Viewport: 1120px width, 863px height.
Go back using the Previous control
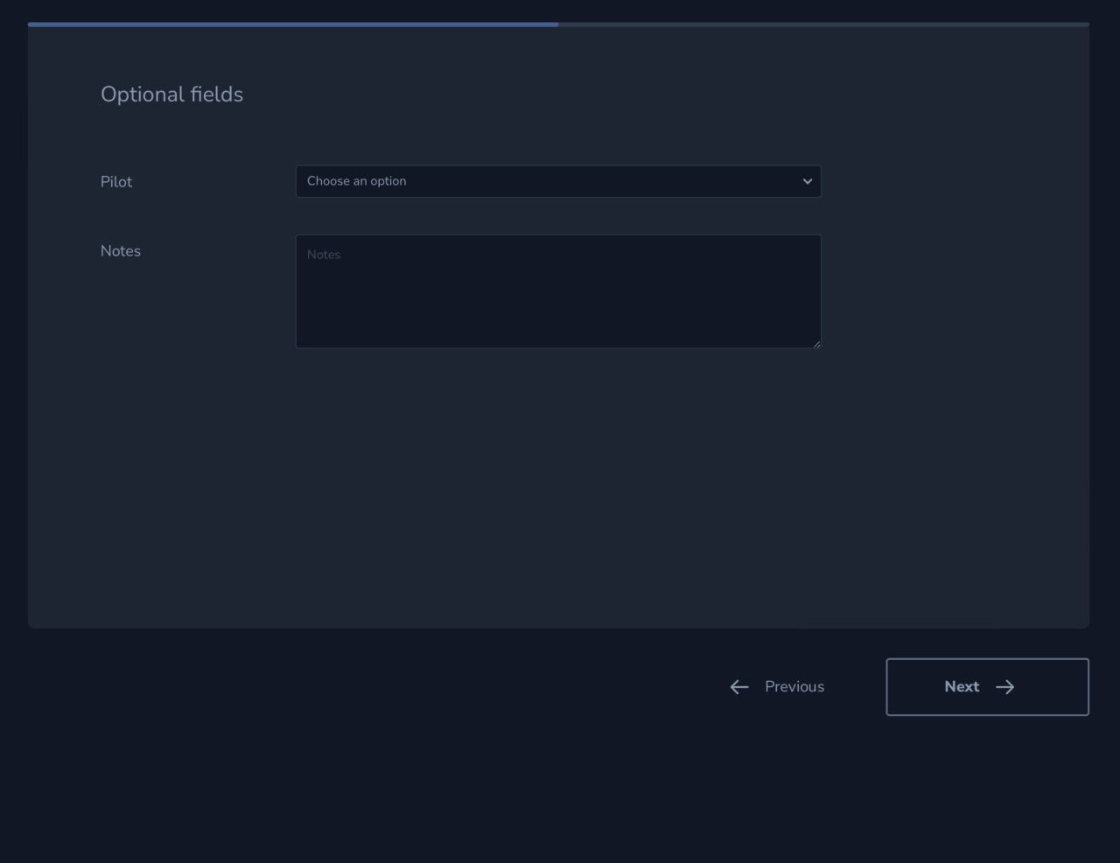(x=775, y=687)
